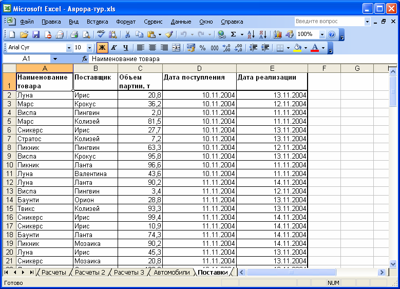
Task: Cut selection with the scissors icon
Action: (127, 34)
